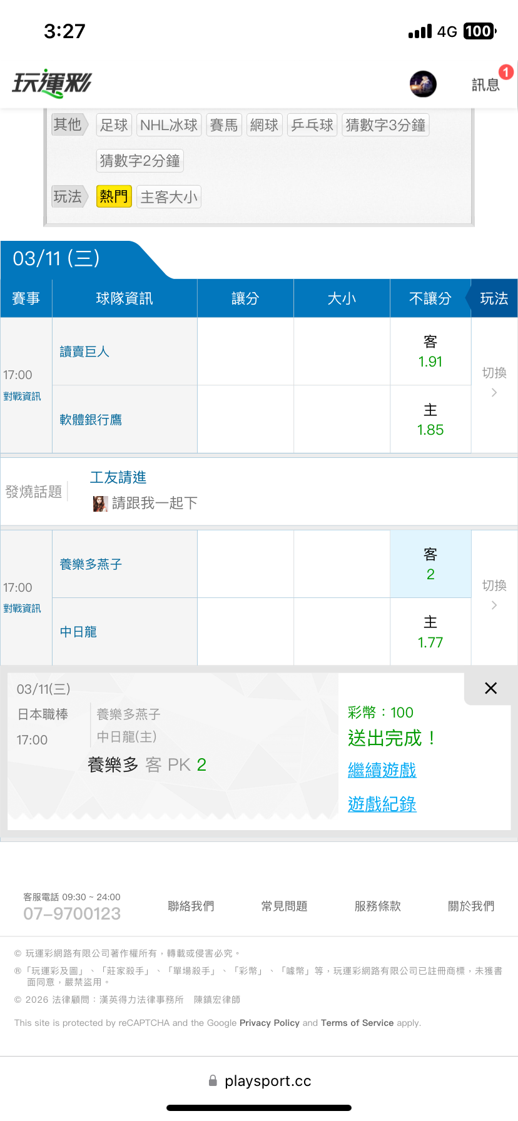Switch to the NHL冰球 sport tab
Screen dimensions: 518x1121
coord(169,125)
